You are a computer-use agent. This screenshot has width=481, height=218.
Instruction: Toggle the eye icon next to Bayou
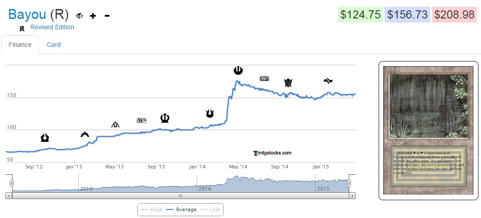pyautogui.click(x=80, y=16)
